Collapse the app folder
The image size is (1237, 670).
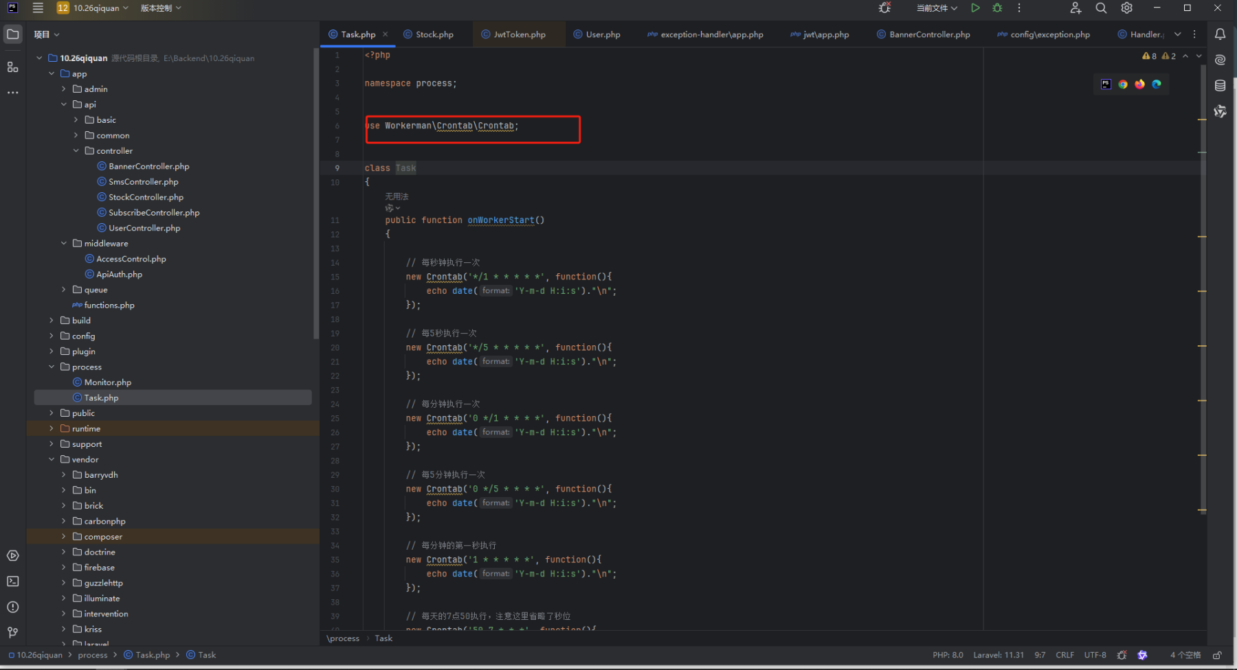52,73
